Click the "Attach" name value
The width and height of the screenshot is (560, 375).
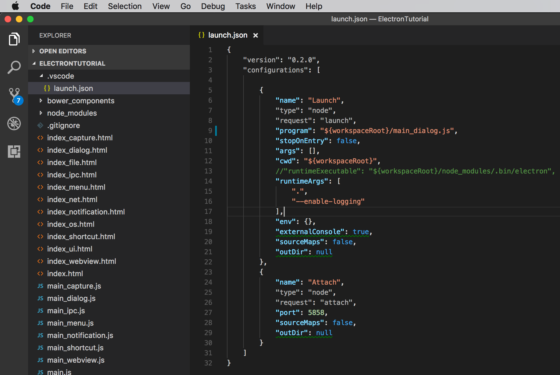tap(324, 282)
